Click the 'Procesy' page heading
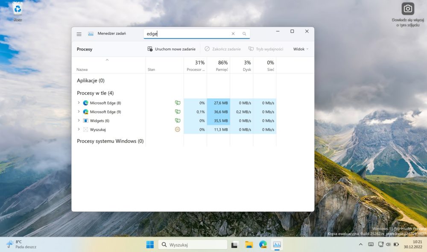Screen dimensions: 427x252 coord(85,49)
